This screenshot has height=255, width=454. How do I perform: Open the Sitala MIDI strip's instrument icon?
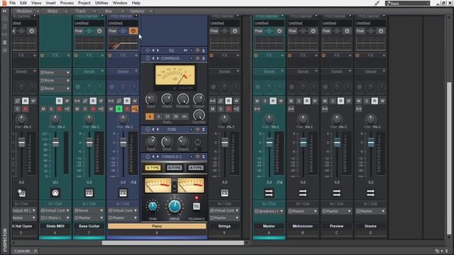pyautogui.click(x=55, y=193)
